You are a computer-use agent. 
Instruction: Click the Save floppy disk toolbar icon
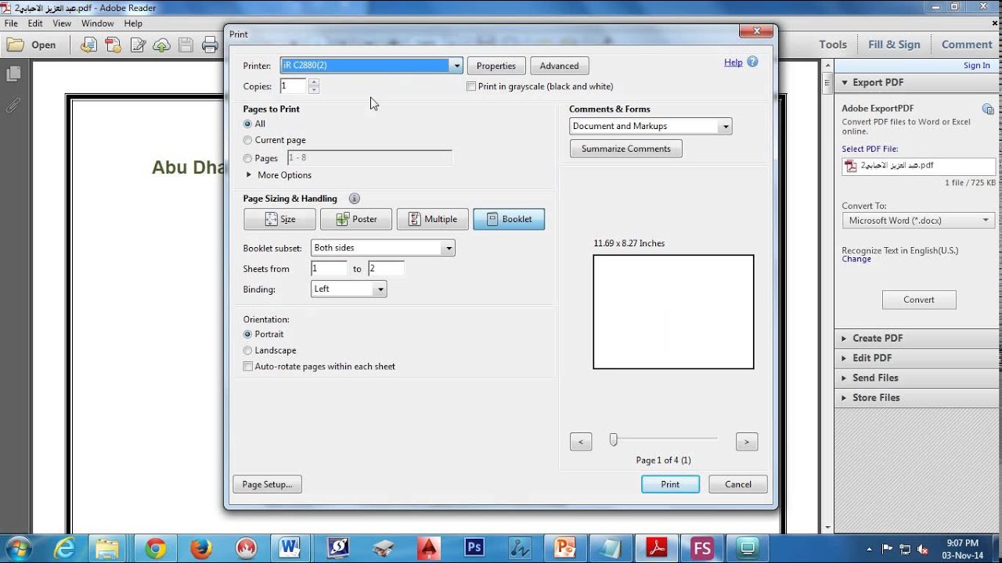(186, 45)
